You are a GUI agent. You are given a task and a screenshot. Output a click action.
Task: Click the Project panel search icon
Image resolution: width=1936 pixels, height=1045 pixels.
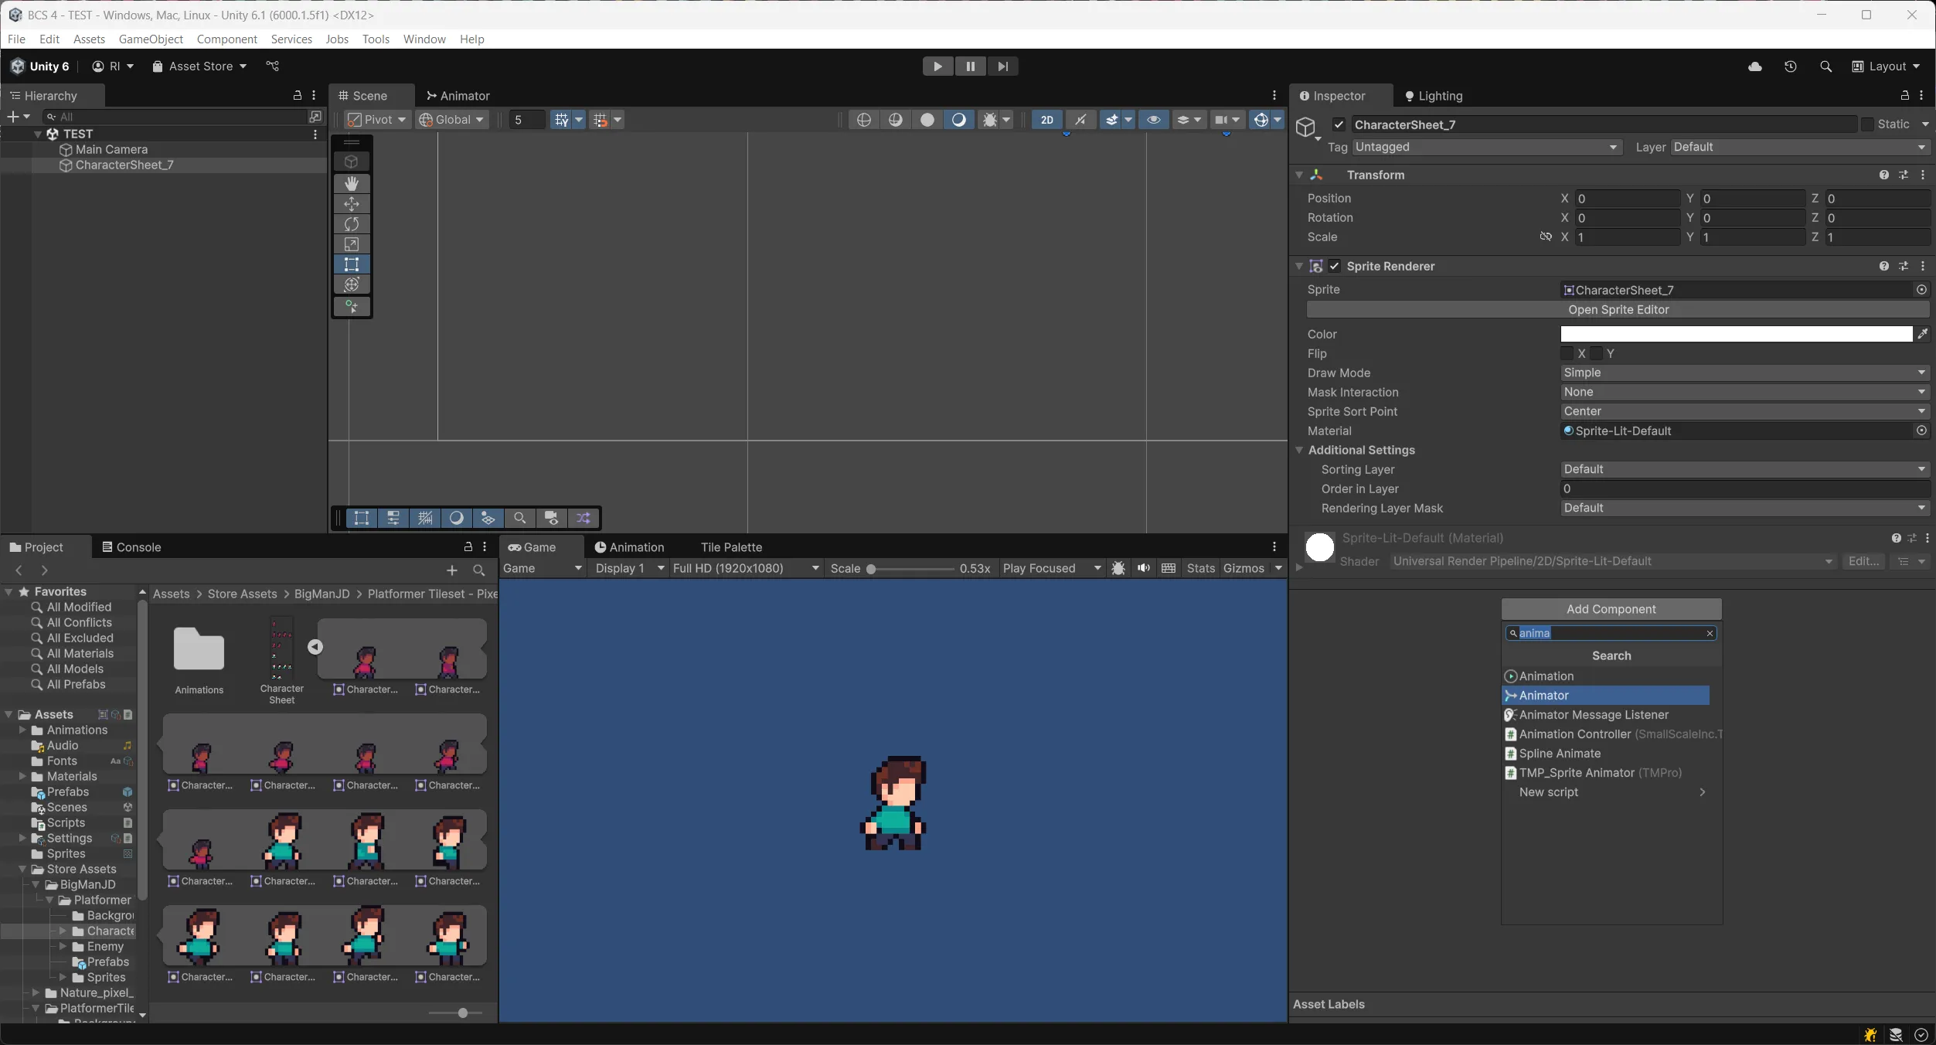(478, 570)
